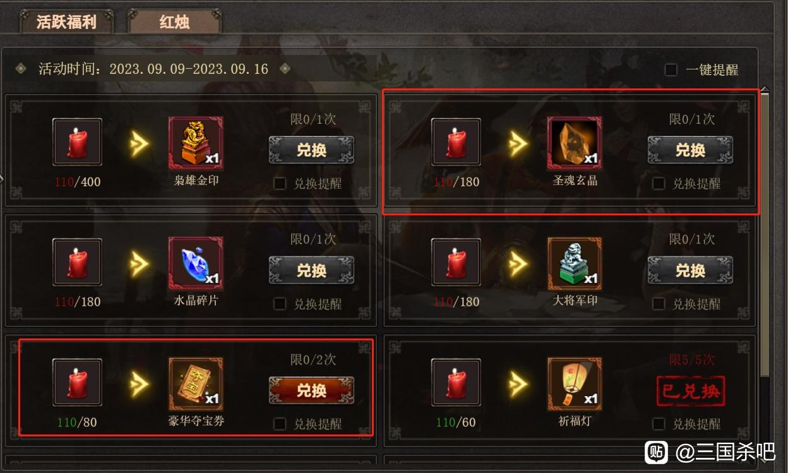The height and width of the screenshot is (473, 788).
Task: Click the 豪华夺宝券 ticket icon
Action: click(x=196, y=384)
